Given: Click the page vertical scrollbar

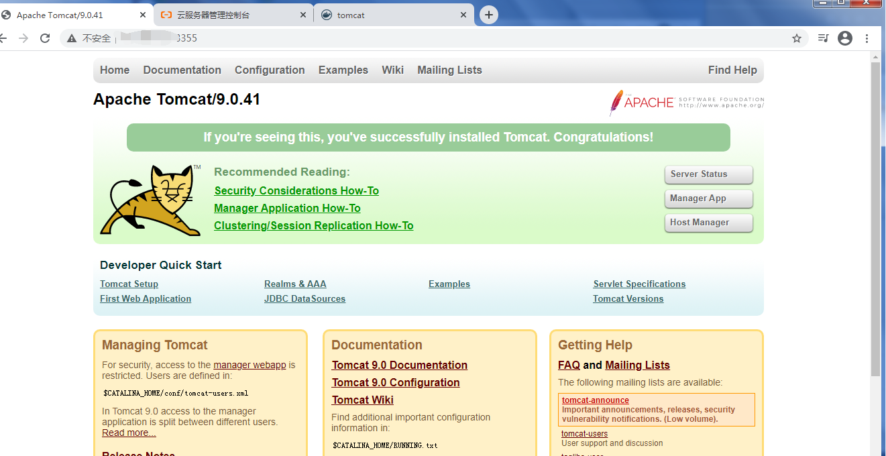Looking at the screenshot, I should pos(875,219).
